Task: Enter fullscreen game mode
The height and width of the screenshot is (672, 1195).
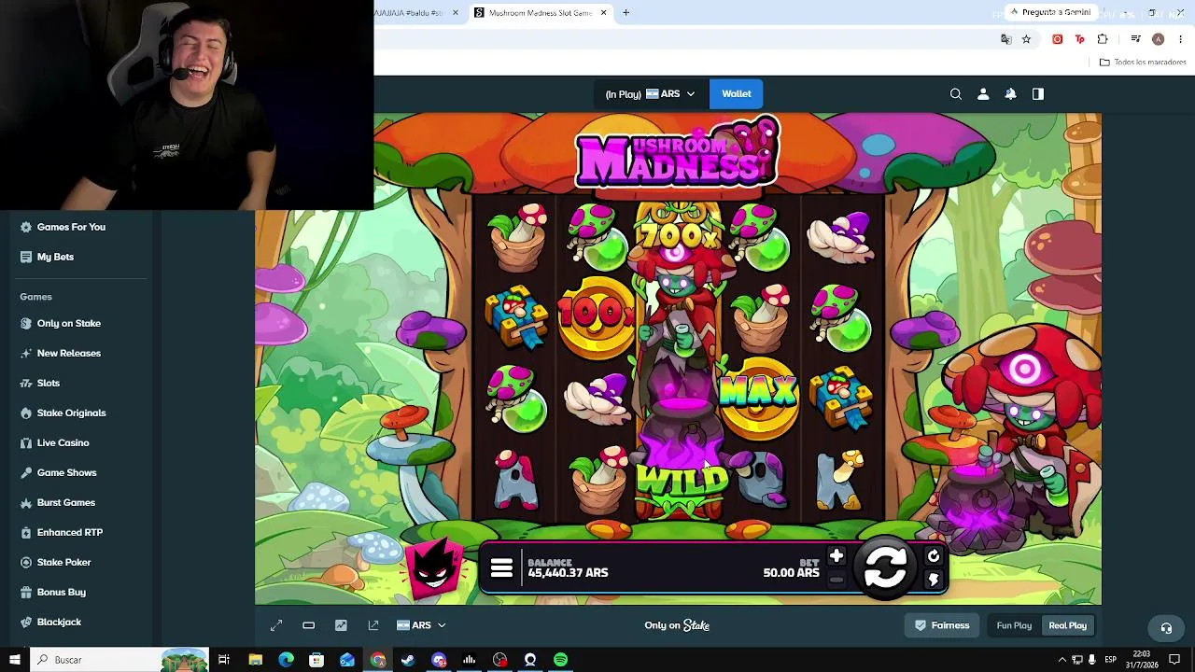Action: pos(276,625)
